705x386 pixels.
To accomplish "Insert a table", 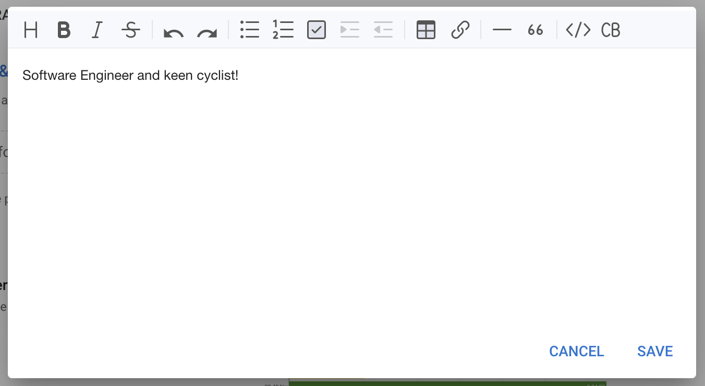I will 426,30.
